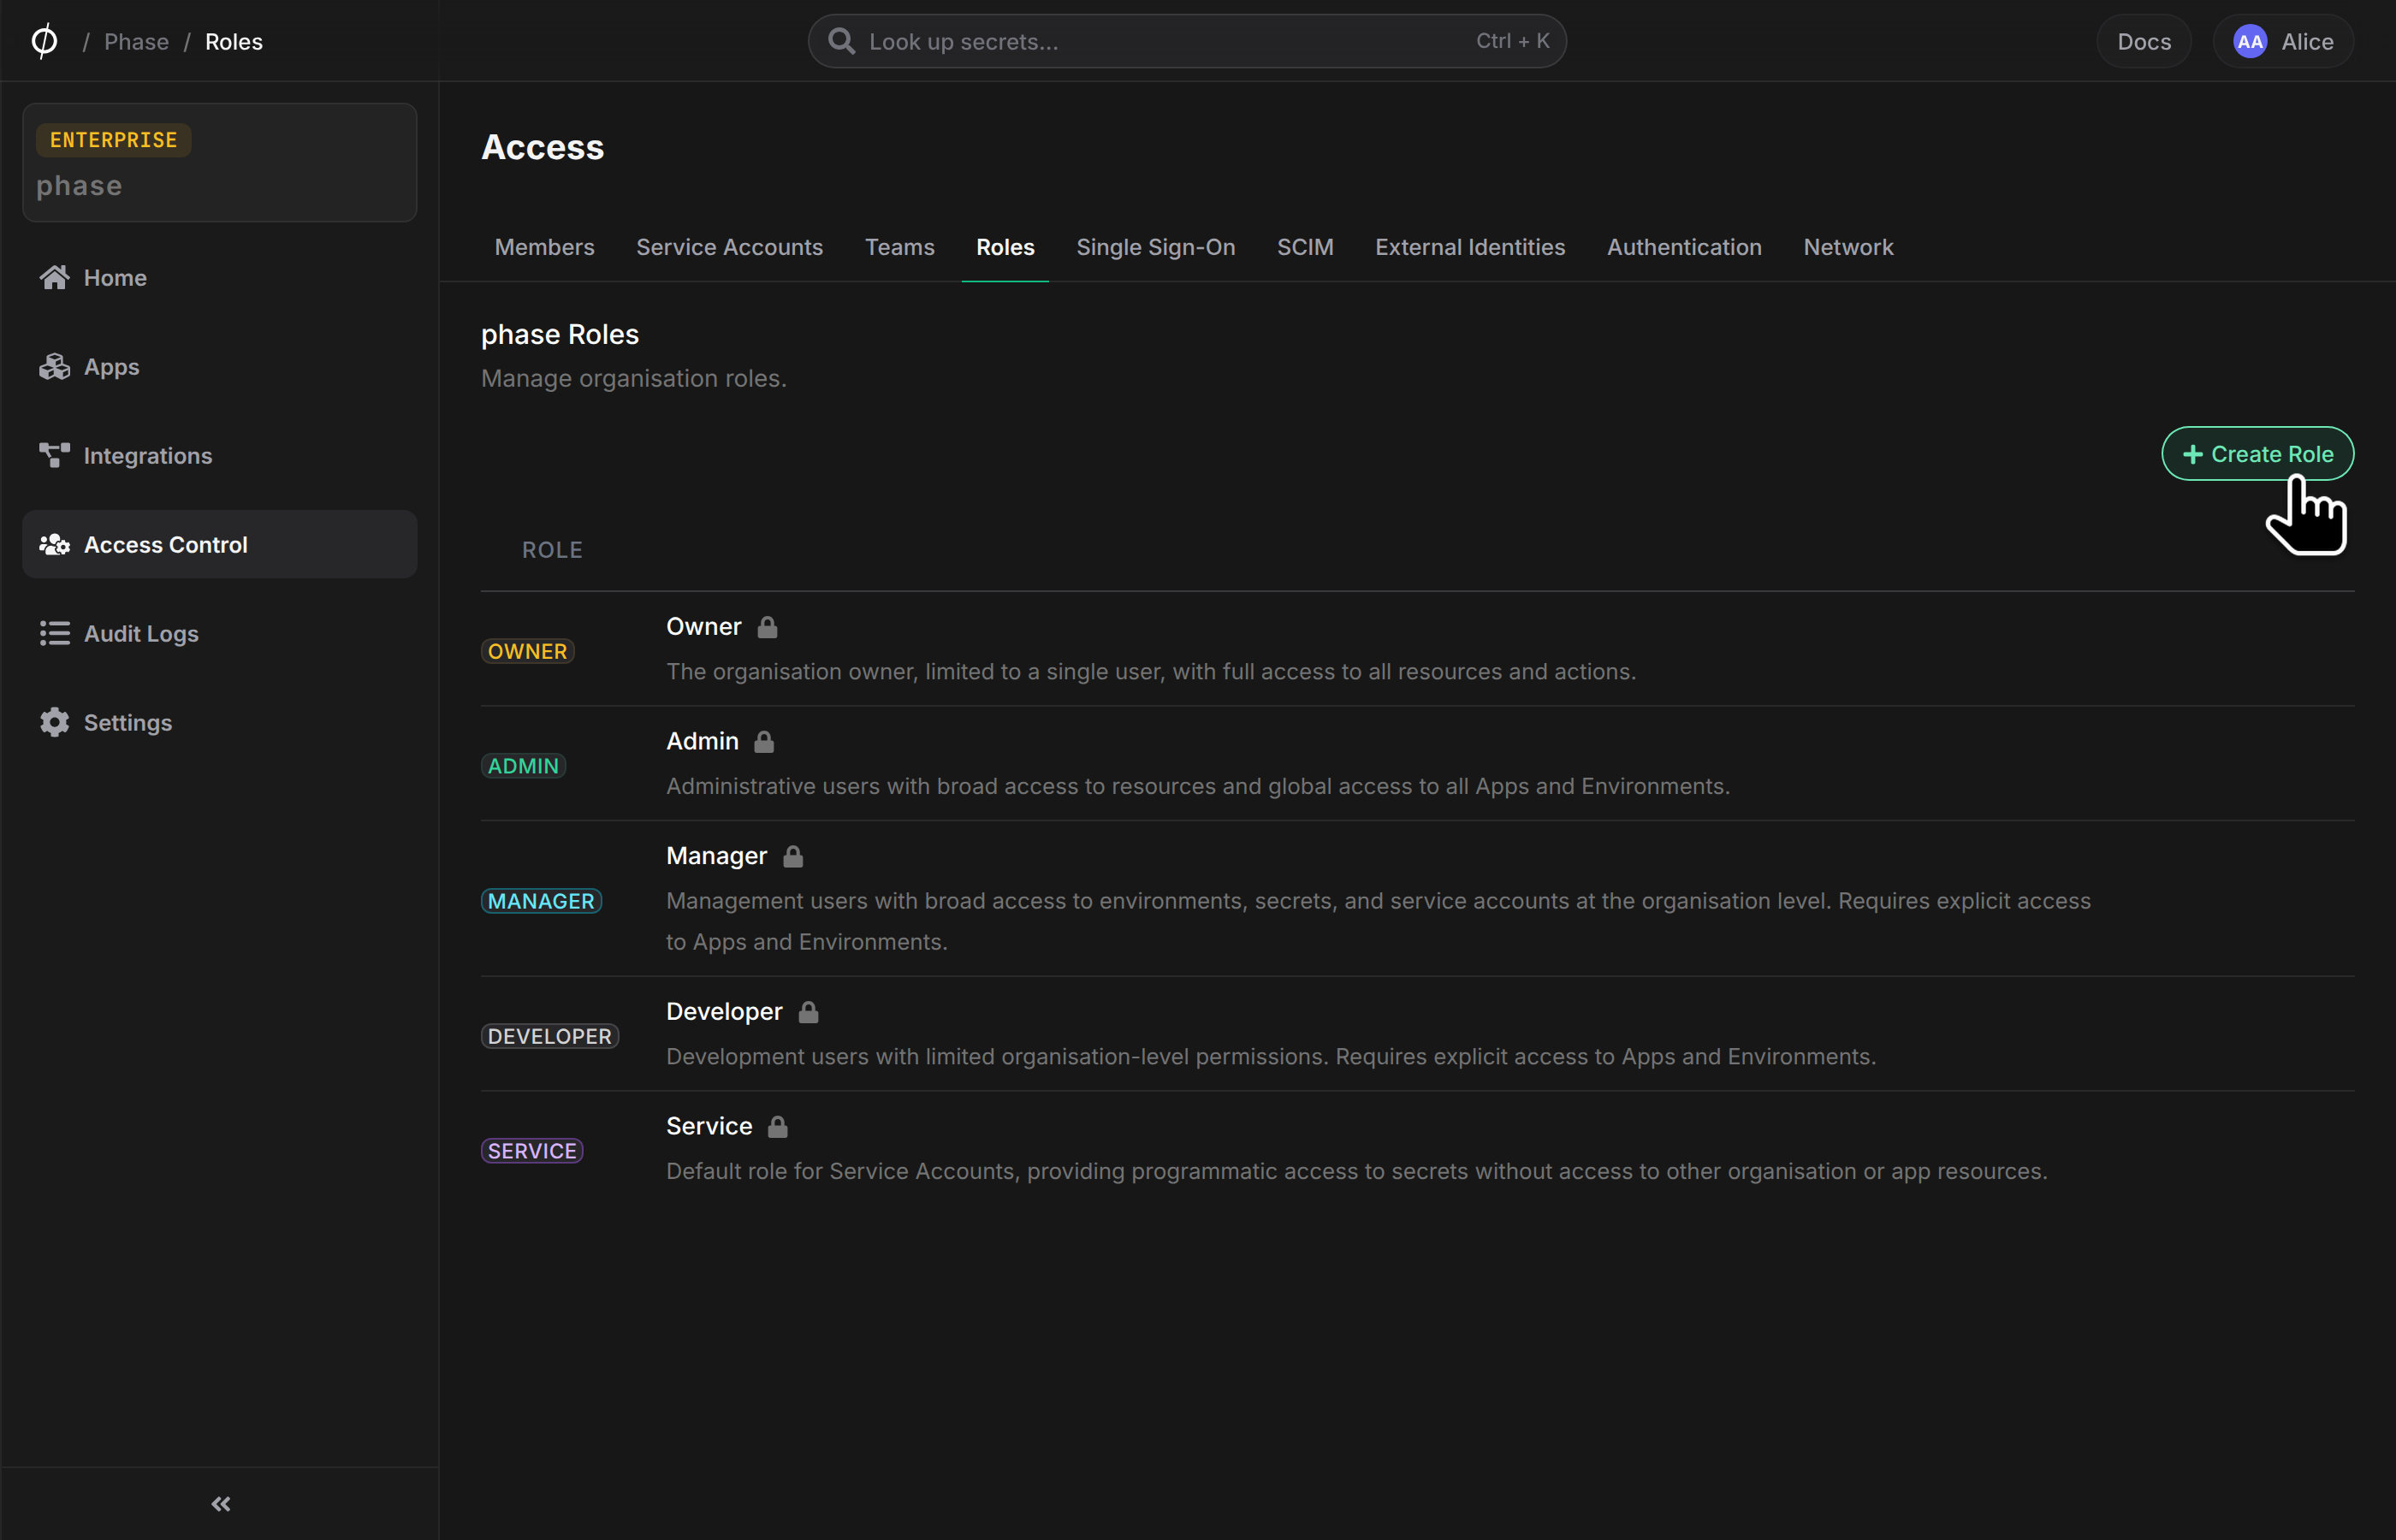2396x1540 pixels.
Task: Focus the Look up secrets search field
Action: (x=1187, y=41)
